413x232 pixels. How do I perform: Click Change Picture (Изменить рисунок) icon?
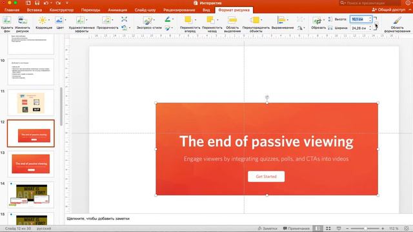[x=23, y=20]
